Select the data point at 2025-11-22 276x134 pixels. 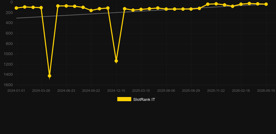point(216,4)
